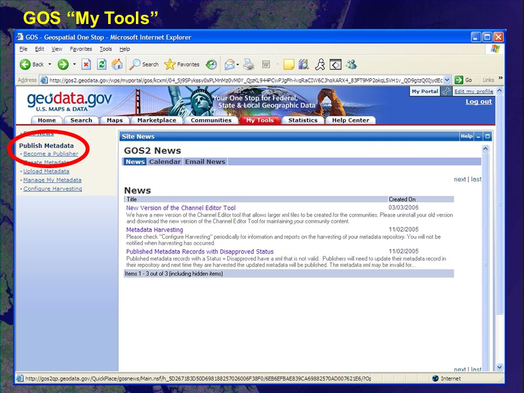
Task: Open the Help Center tab
Action: click(350, 120)
